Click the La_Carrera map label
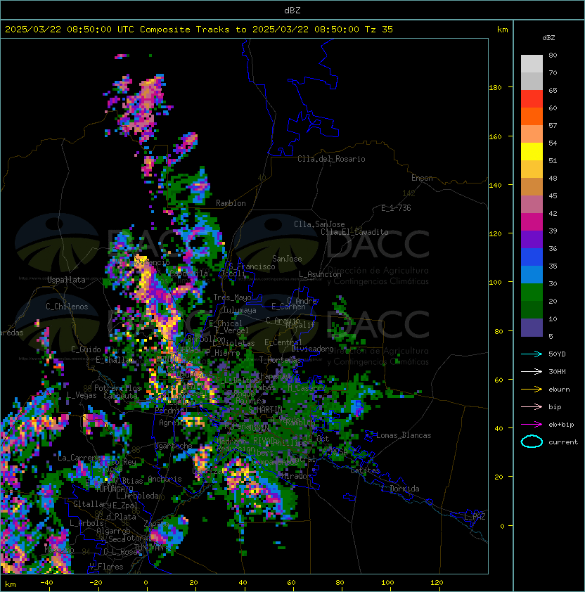The height and width of the screenshot is (592, 585). [79, 458]
